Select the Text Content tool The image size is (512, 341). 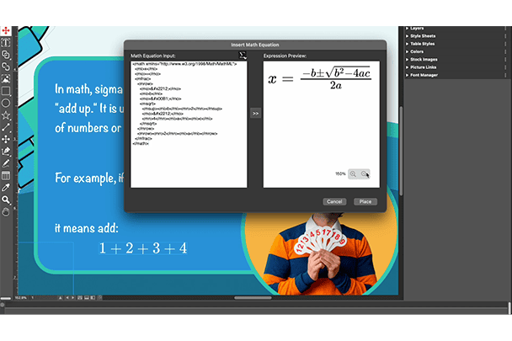pos(6,42)
